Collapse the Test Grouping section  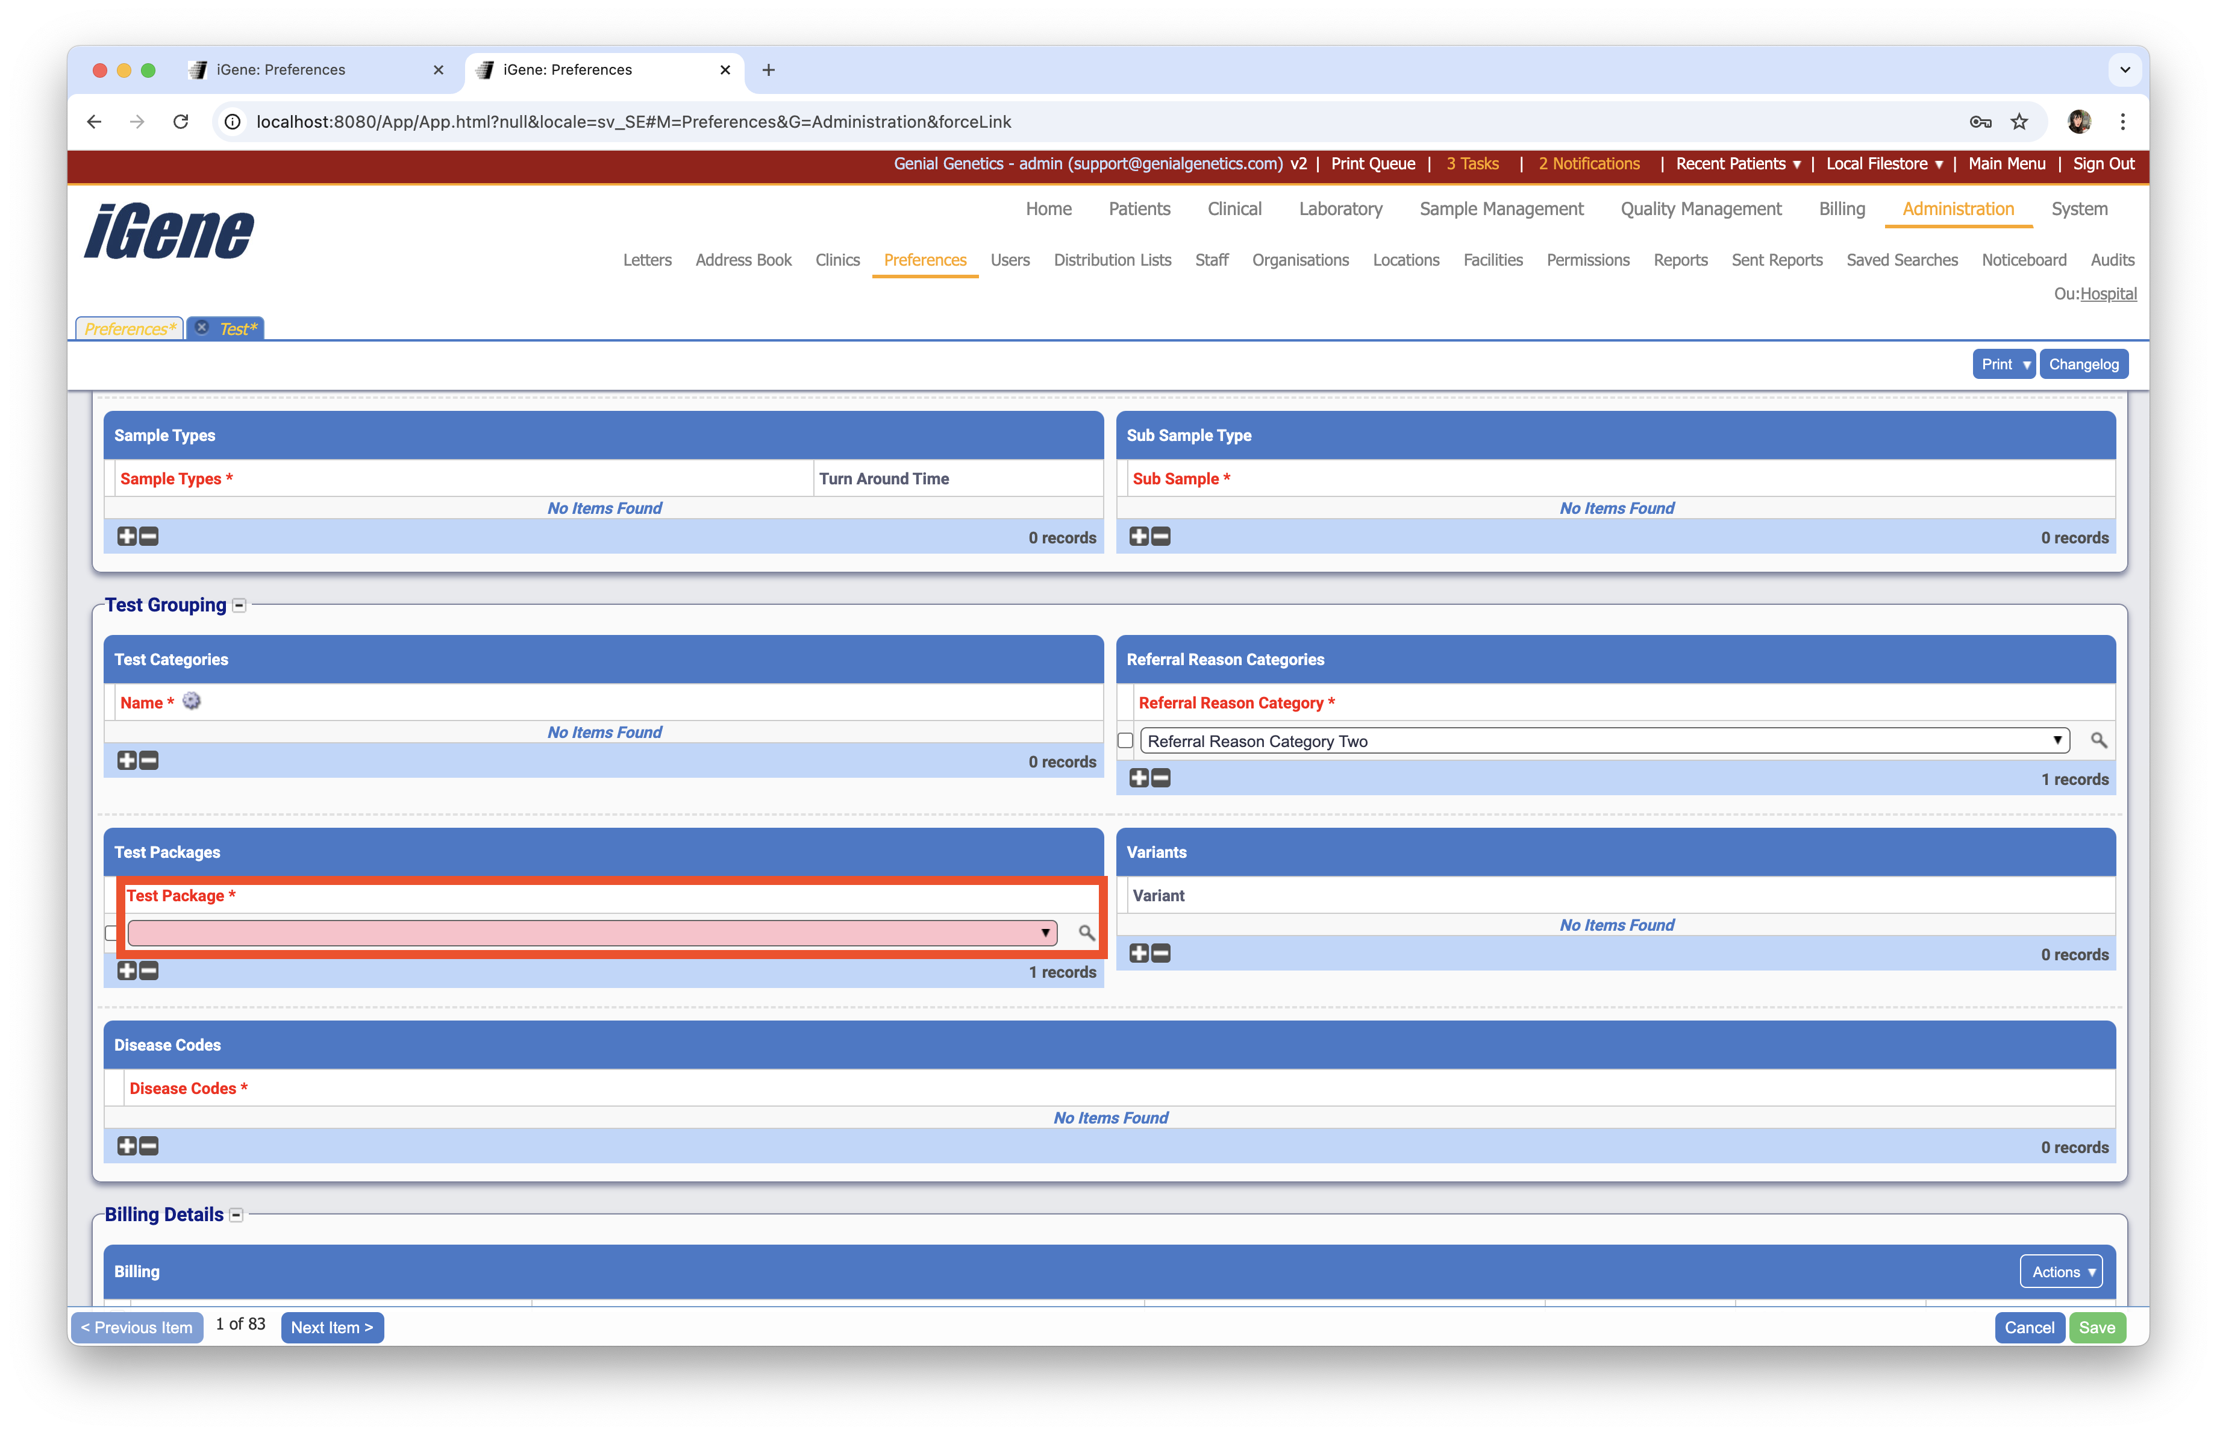coord(239,605)
